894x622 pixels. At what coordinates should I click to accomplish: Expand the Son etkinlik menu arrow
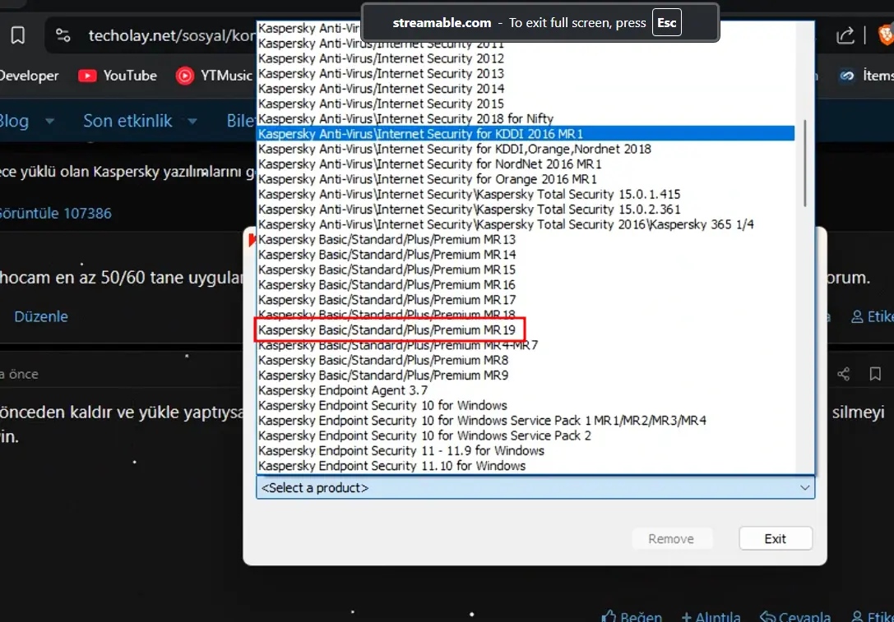point(192,121)
